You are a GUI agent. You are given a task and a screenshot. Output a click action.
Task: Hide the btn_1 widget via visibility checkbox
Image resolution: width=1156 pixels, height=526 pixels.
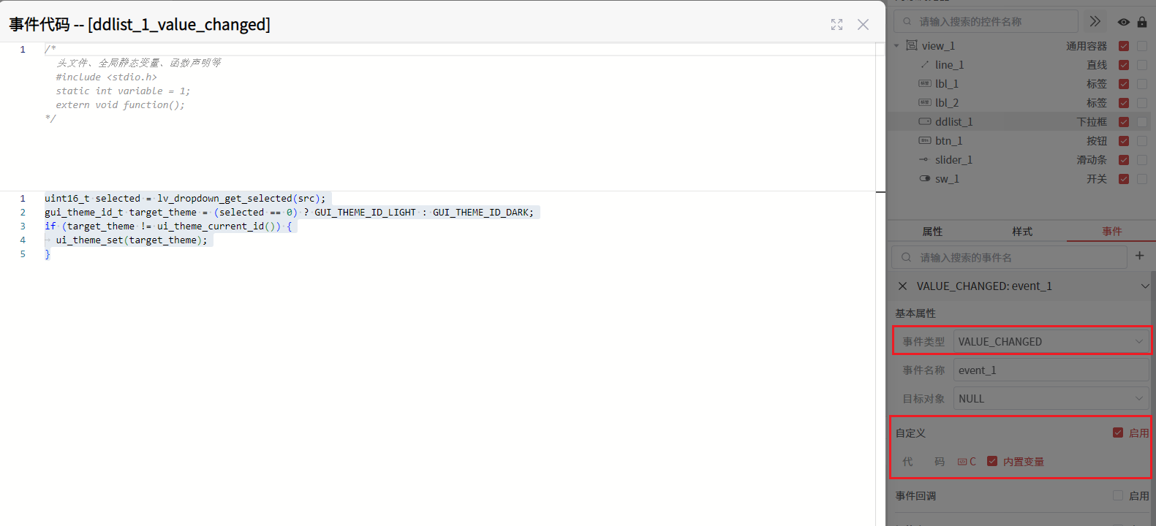pyautogui.click(x=1124, y=141)
